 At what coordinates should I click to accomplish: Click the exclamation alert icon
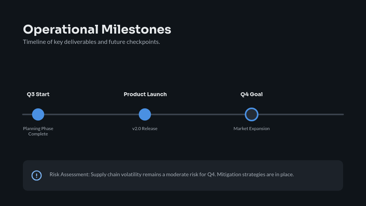[37, 175]
